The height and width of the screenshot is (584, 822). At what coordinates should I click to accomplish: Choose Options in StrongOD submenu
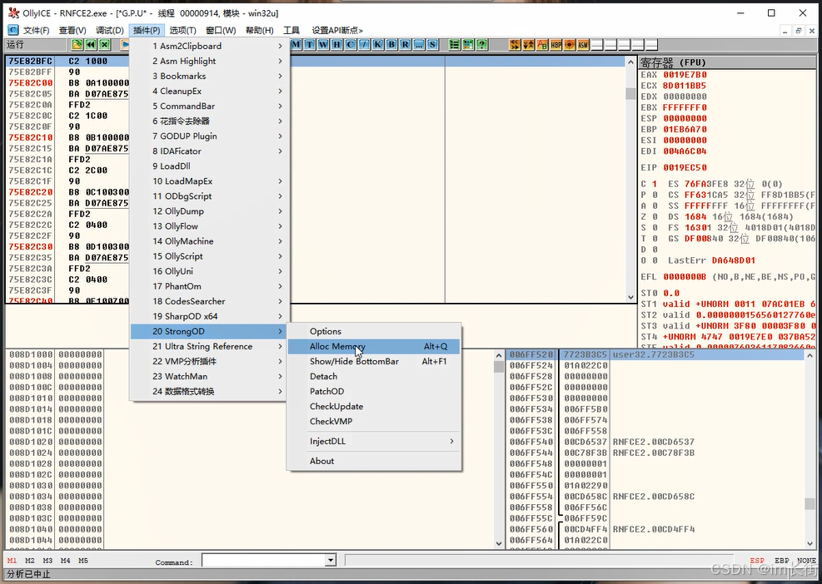tap(374, 331)
